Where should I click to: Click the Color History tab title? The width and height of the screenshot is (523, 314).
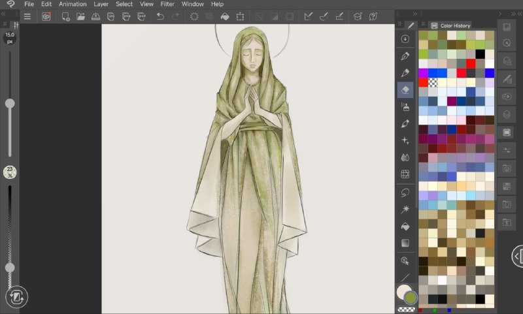(x=455, y=25)
